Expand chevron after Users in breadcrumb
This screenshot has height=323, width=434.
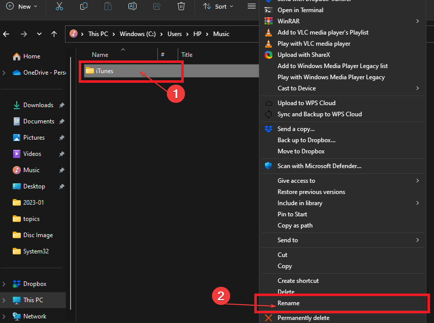click(187, 34)
